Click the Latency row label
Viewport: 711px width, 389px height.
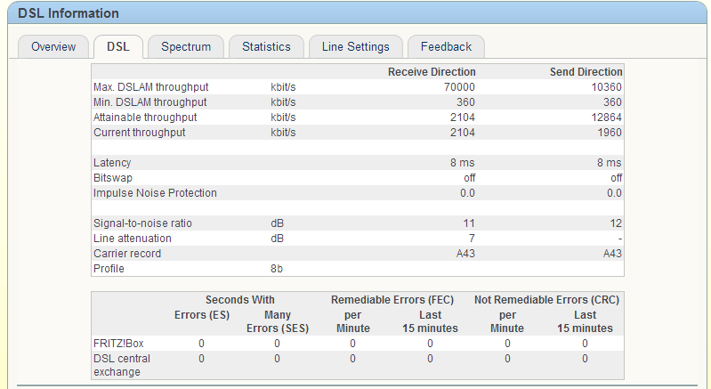point(112,163)
